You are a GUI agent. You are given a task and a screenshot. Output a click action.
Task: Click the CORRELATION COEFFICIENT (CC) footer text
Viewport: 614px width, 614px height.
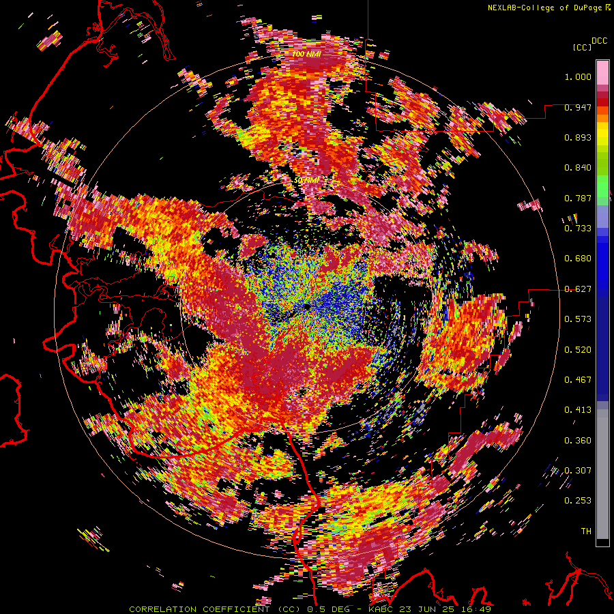215,609
